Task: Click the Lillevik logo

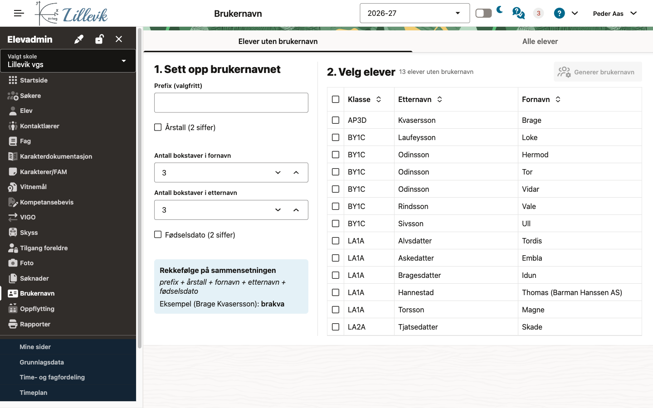Action: pyautogui.click(x=71, y=14)
